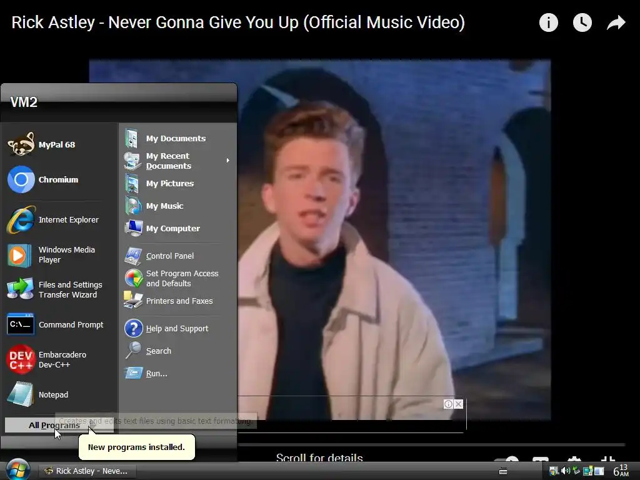Viewport: 640px width, 480px height.
Task: Click the ad info icon beside X
Action: coord(448,404)
